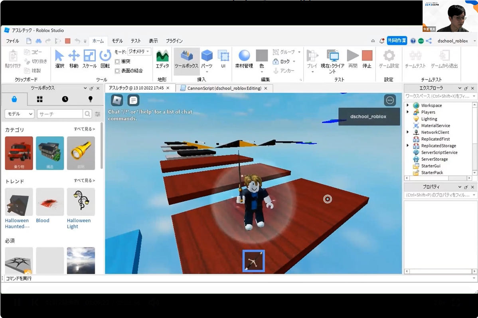Open the Marketplace bag tab in Toolbox

point(14,99)
